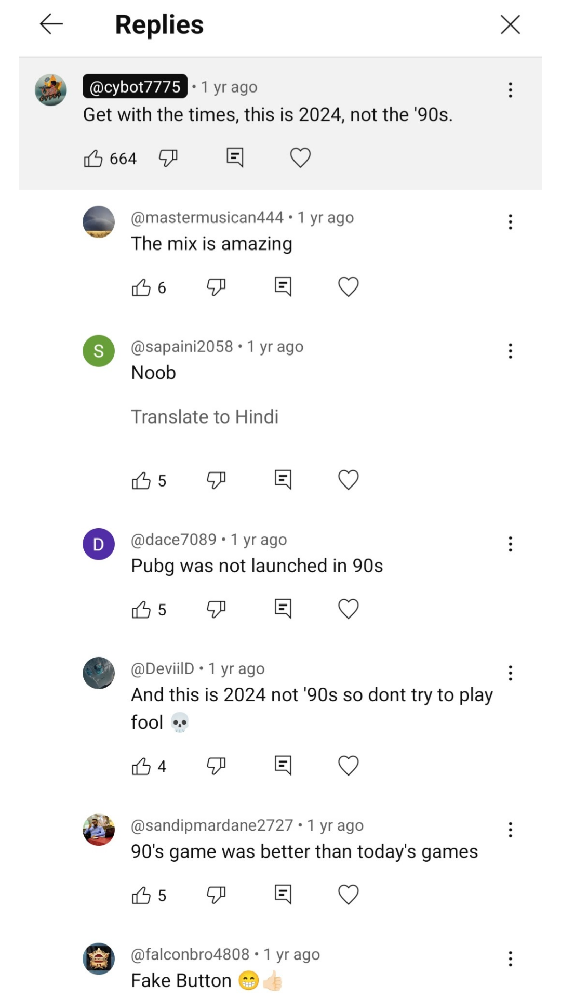Open more options for @sapaini2058's reply

click(x=510, y=351)
